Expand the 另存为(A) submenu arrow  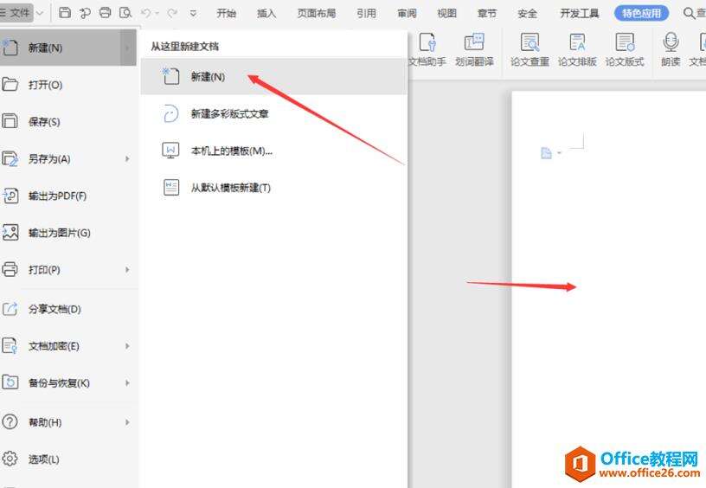128,159
